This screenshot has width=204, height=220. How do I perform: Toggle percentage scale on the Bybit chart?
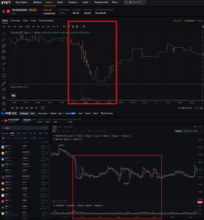click(196, 108)
